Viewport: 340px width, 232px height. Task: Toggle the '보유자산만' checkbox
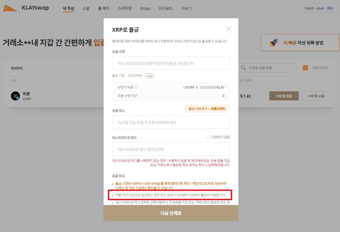[x=305, y=68]
